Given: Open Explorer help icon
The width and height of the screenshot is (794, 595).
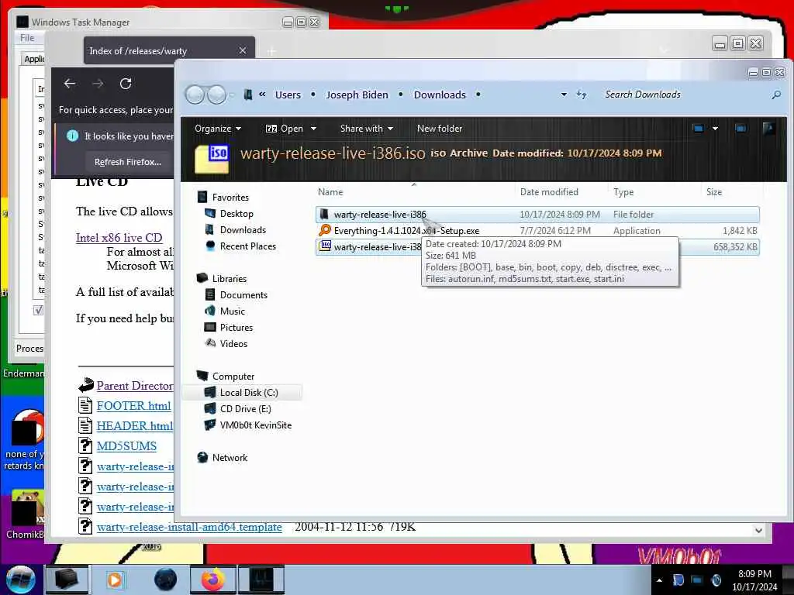Looking at the screenshot, I should tap(768, 129).
